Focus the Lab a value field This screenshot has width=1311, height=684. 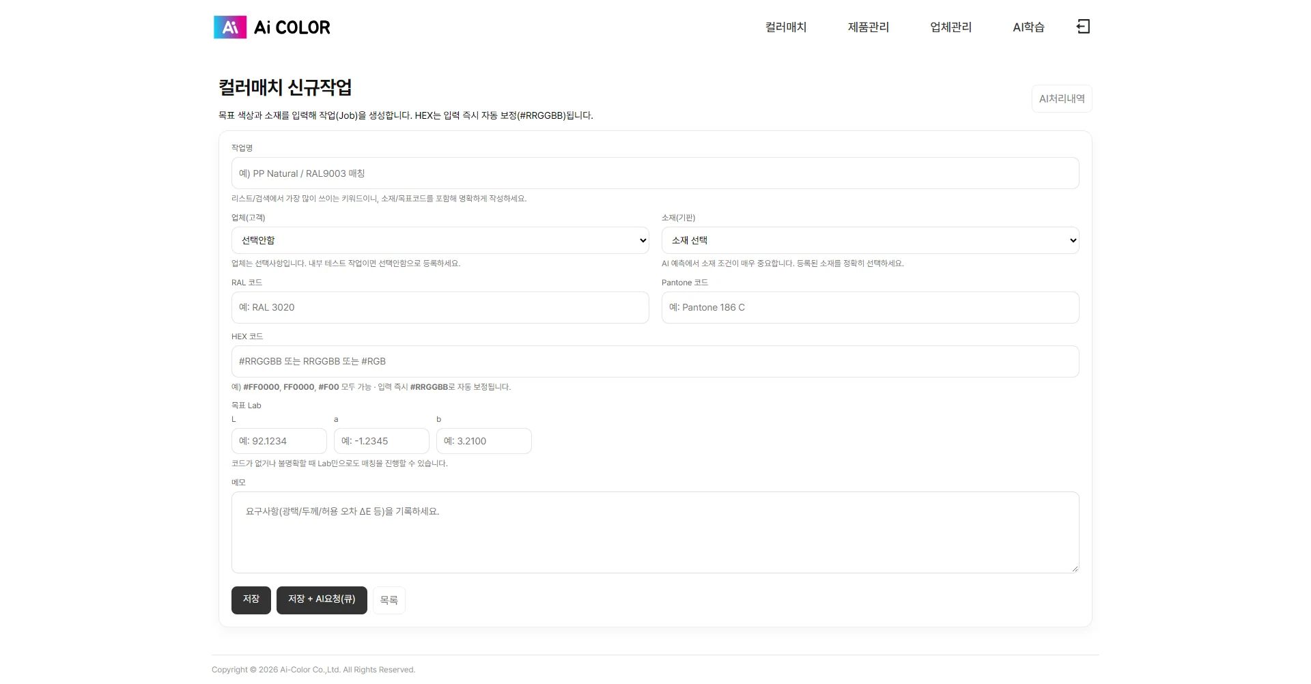point(382,441)
